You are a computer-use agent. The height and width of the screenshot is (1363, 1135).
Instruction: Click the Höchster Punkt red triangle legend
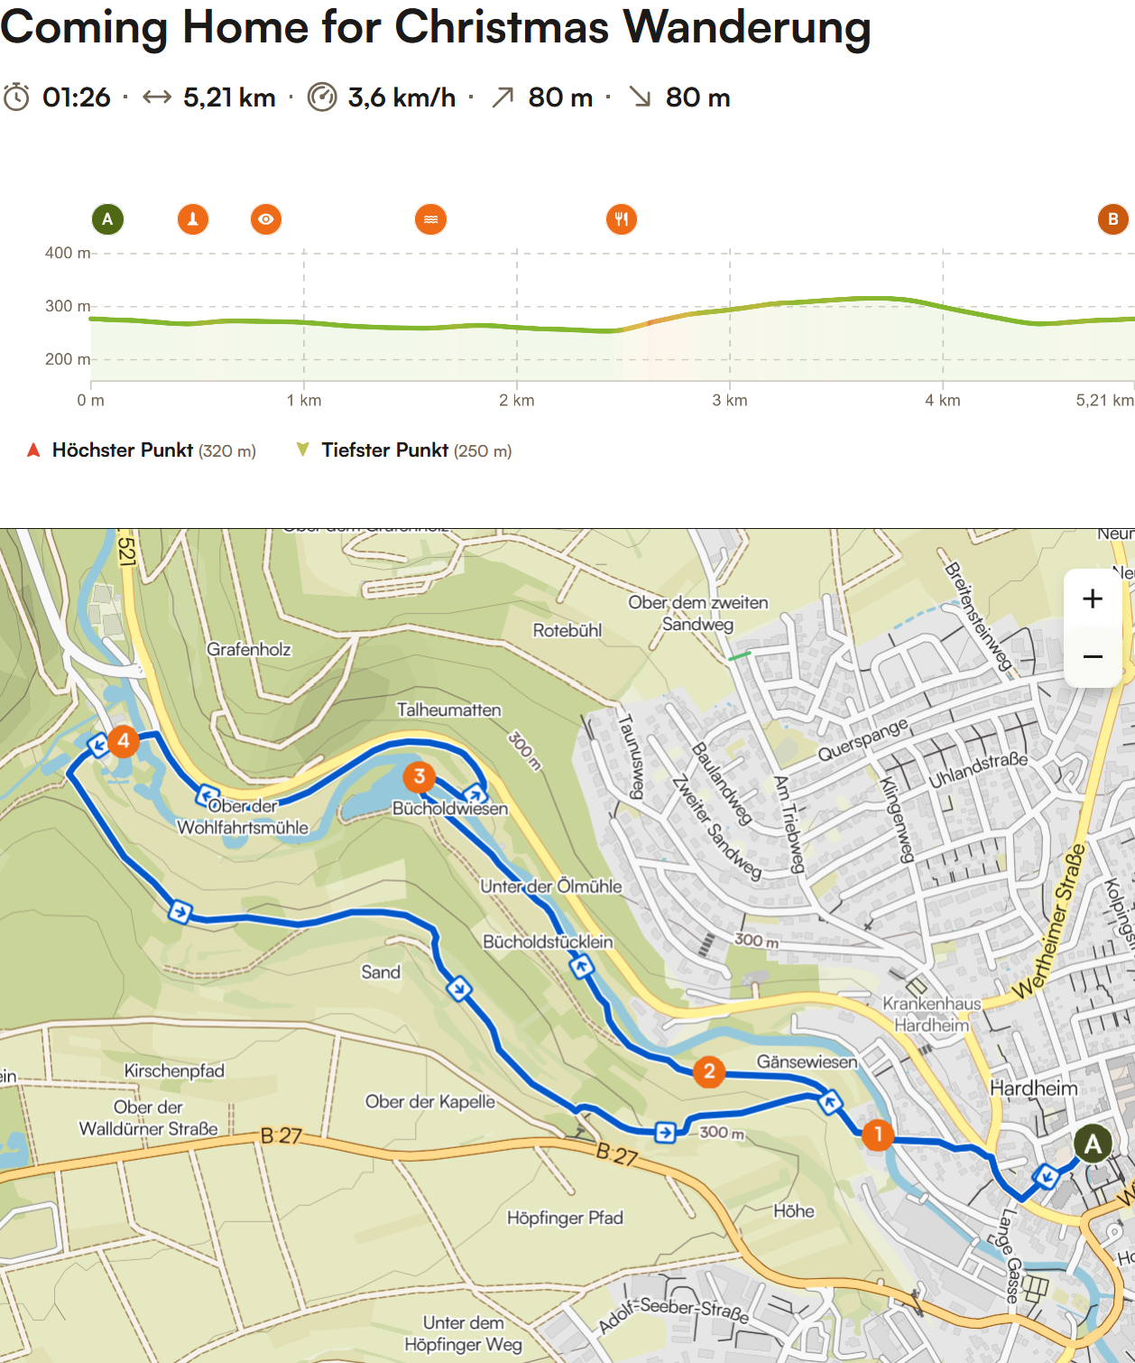(x=33, y=450)
